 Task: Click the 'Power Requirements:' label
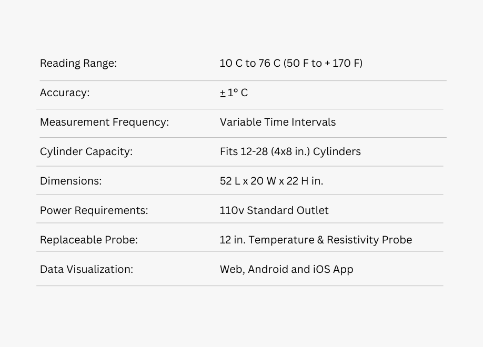coord(94,211)
